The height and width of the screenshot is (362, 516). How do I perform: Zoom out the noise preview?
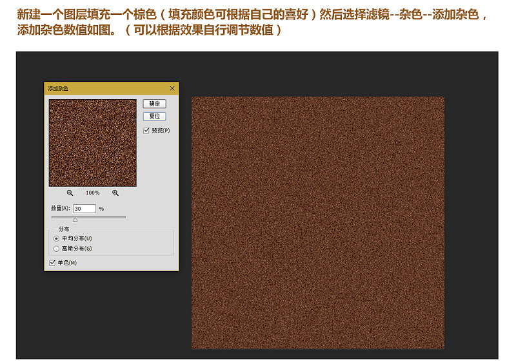coord(70,193)
